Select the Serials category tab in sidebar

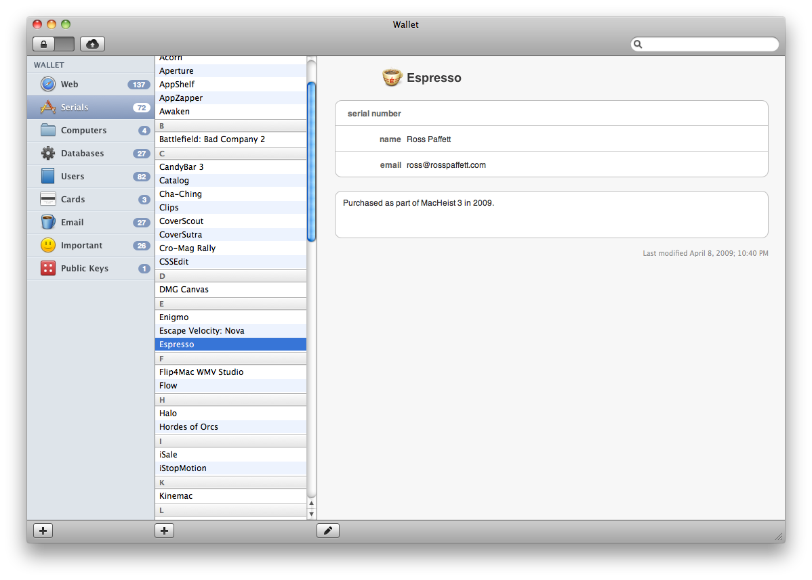[75, 108]
